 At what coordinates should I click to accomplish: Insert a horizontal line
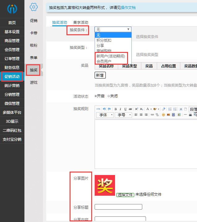pyautogui.click(x=185, y=114)
